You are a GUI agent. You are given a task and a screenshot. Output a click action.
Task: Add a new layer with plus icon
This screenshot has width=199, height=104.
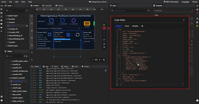27,11
